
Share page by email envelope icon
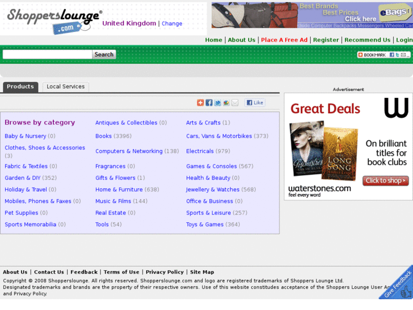235,102
